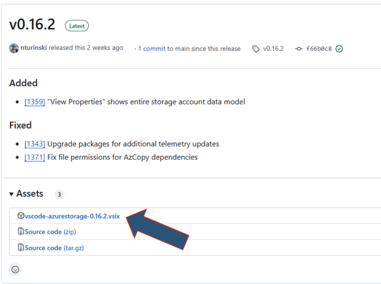Click the package icon beside the vsix file

tap(21, 216)
